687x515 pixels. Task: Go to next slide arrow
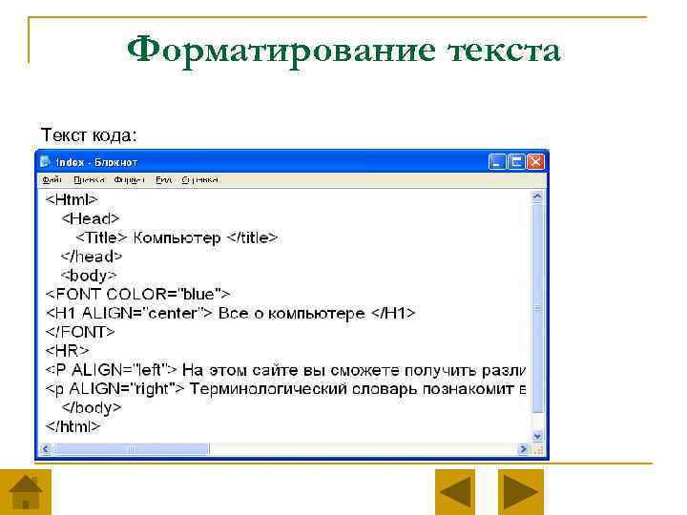pos(521,492)
